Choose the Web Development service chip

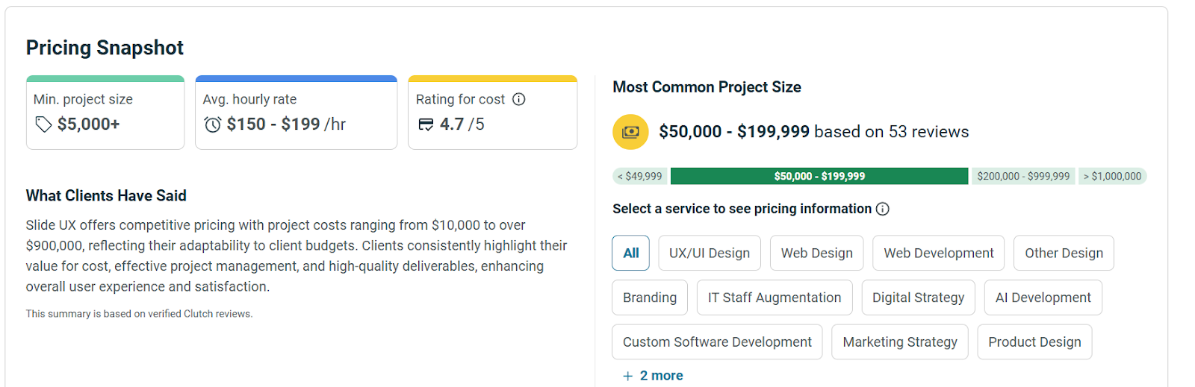pyautogui.click(x=939, y=253)
